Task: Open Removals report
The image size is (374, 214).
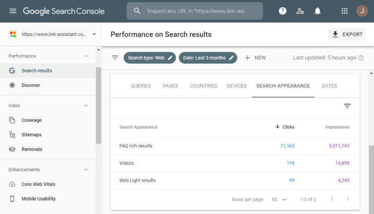Action: point(48,149)
